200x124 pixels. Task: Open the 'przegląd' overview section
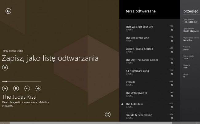191,11
